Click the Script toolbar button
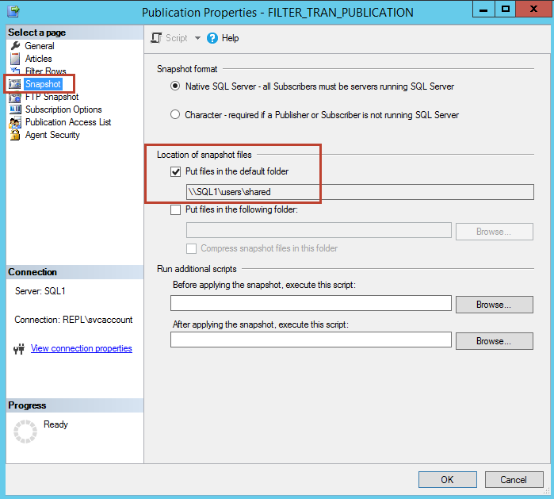This screenshot has width=554, height=499. (x=170, y=38)
